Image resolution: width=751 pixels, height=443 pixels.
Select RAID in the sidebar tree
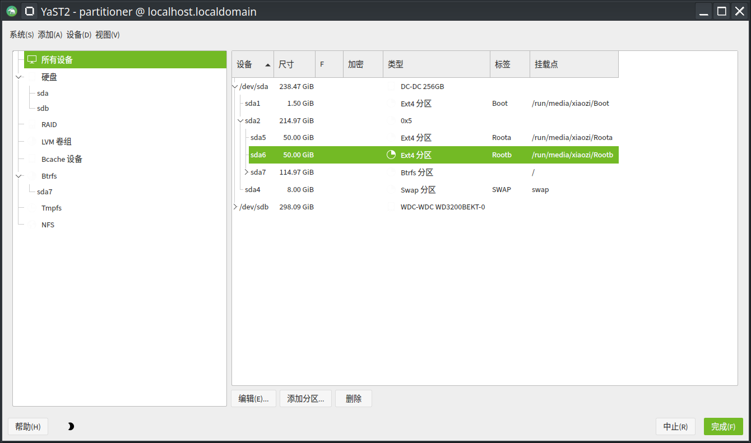click(49, 124)
